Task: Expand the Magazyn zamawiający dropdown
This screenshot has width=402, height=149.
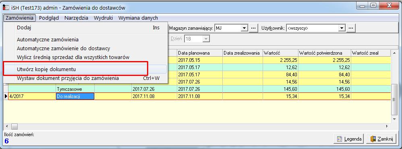Action: (245, 28)
